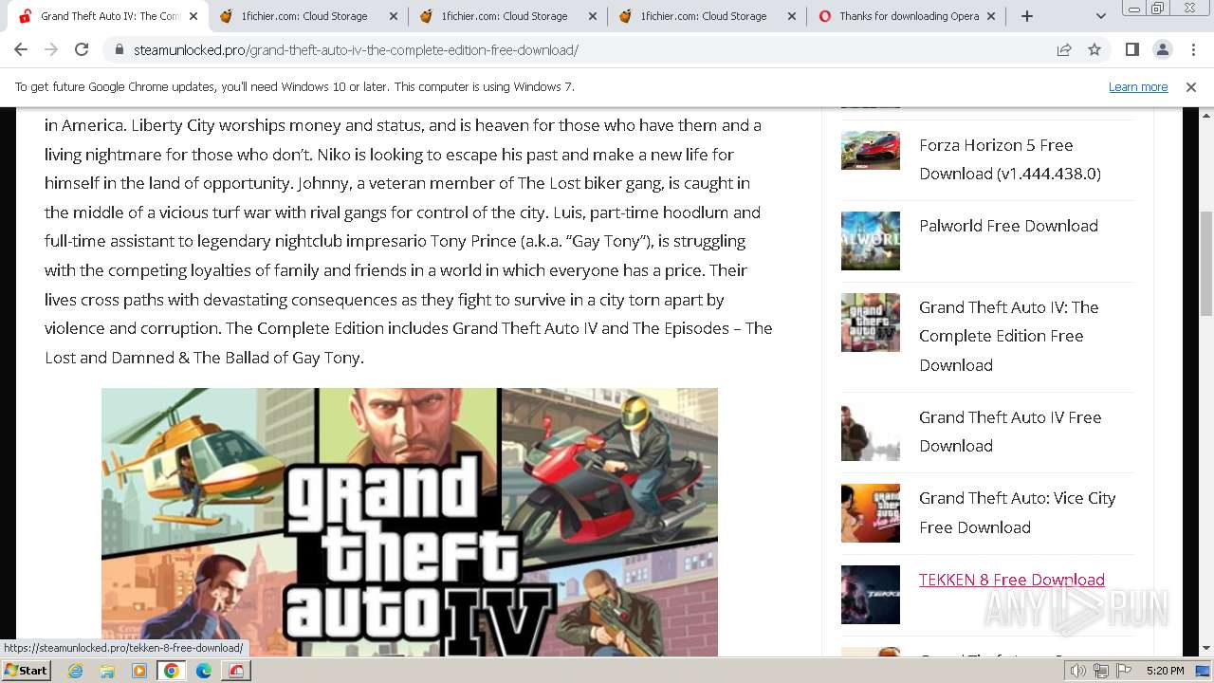The height and width of the screenshot is (683, 1214).
Task: Click the GTA IV cover artwork
Action: pyautogui.click(x=410, y=522)
